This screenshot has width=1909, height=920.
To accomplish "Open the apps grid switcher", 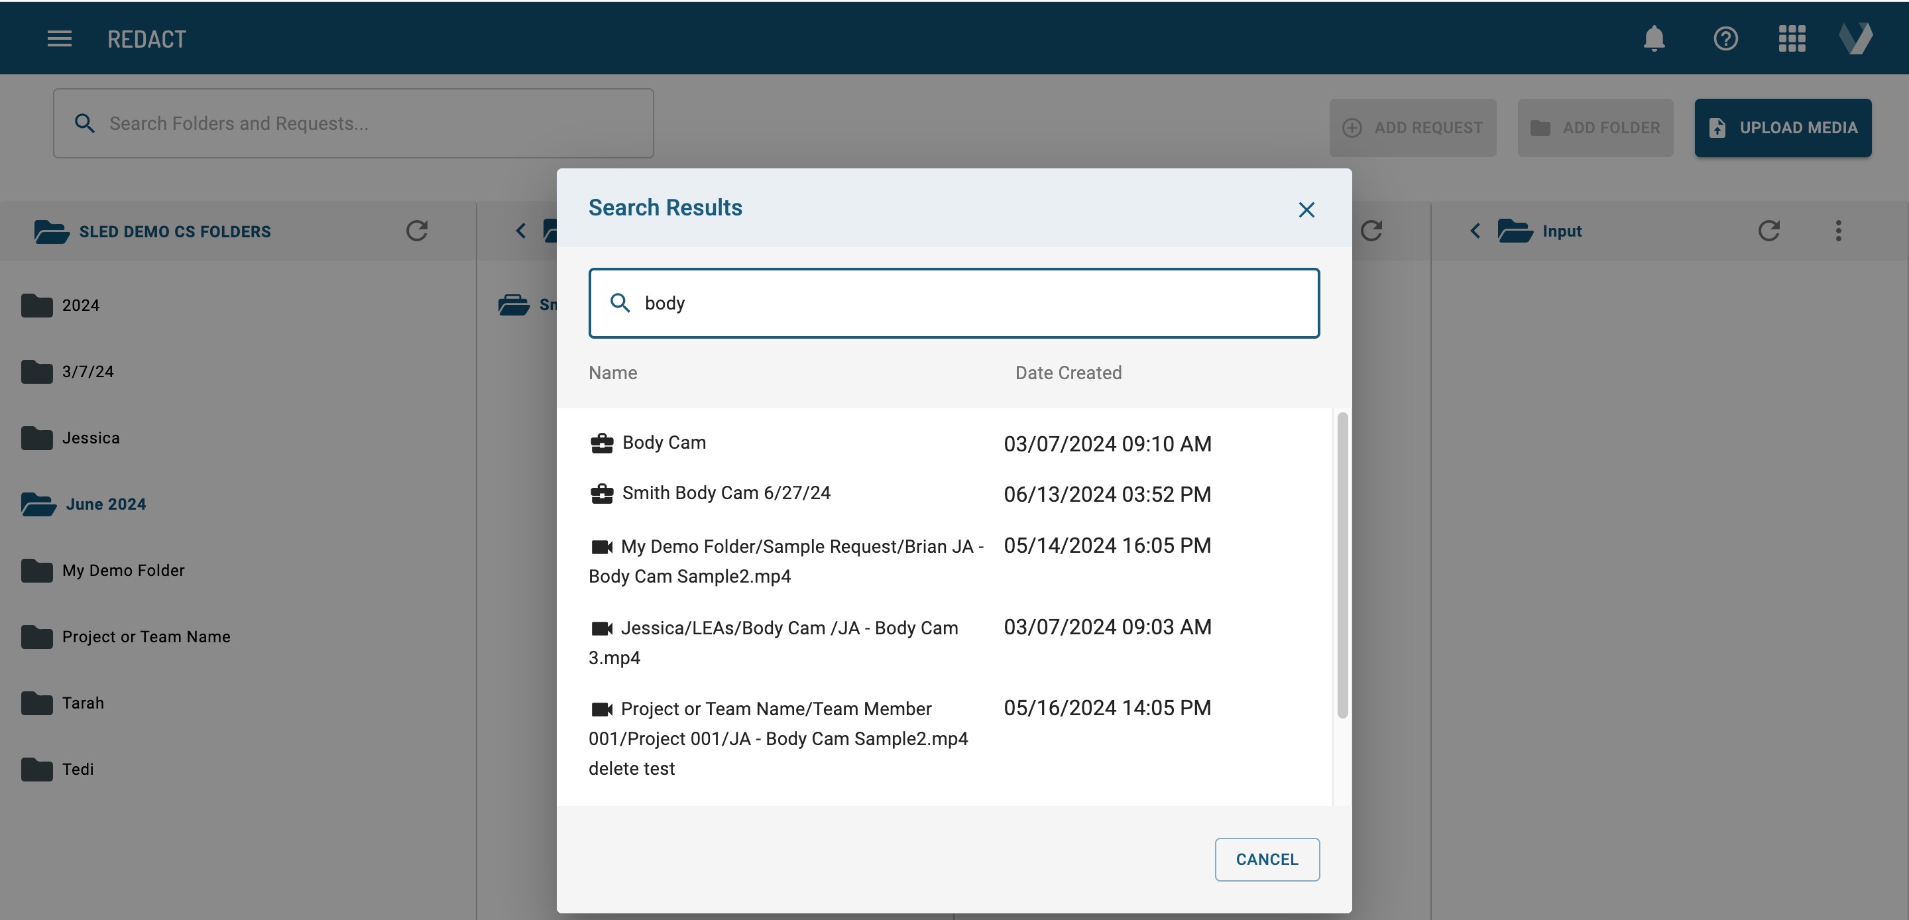I will click(1791, 38).
